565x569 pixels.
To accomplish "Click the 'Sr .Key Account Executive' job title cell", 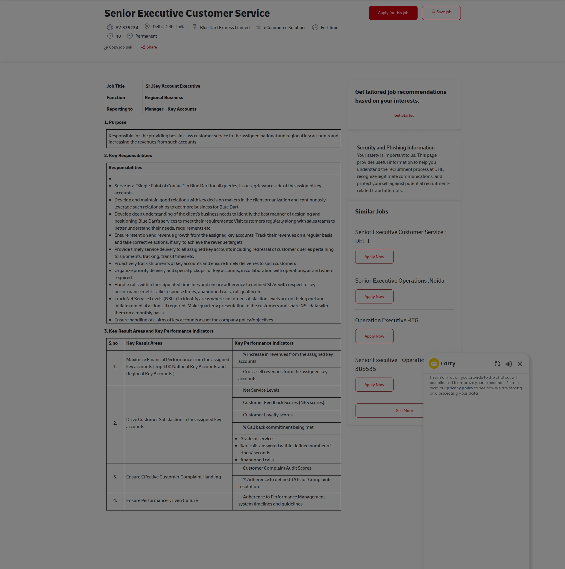I will point(173,86).
